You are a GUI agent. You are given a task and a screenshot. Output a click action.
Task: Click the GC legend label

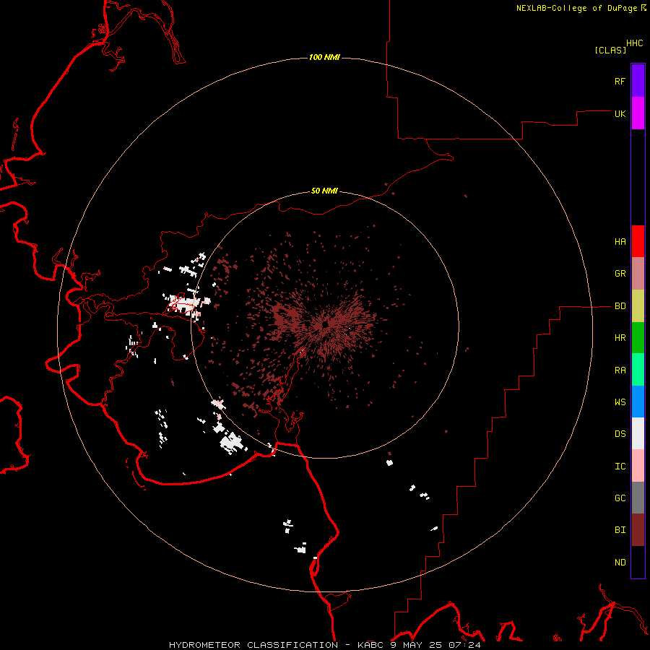click(x=620, y=498)
